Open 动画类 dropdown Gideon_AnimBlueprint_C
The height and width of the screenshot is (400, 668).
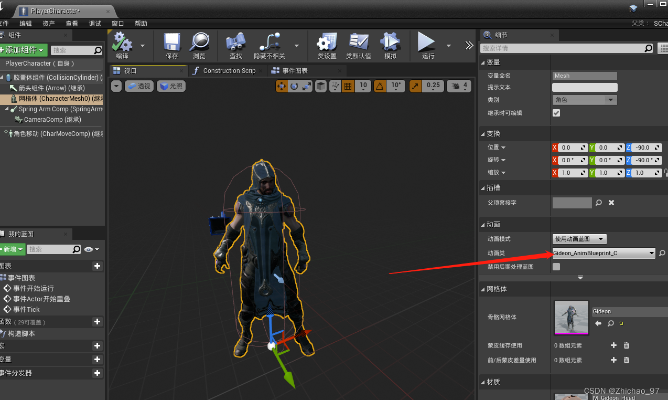tap(604, 253)
